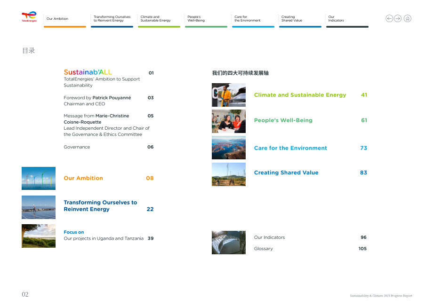The width and height of the screenshot is (433, 306).
Task: Open the Our Ambition tab
Action: point(65,20)
